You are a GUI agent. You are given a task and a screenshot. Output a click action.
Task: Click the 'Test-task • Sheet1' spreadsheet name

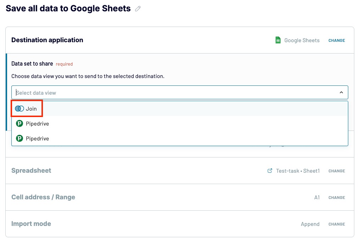pos(298,171)
